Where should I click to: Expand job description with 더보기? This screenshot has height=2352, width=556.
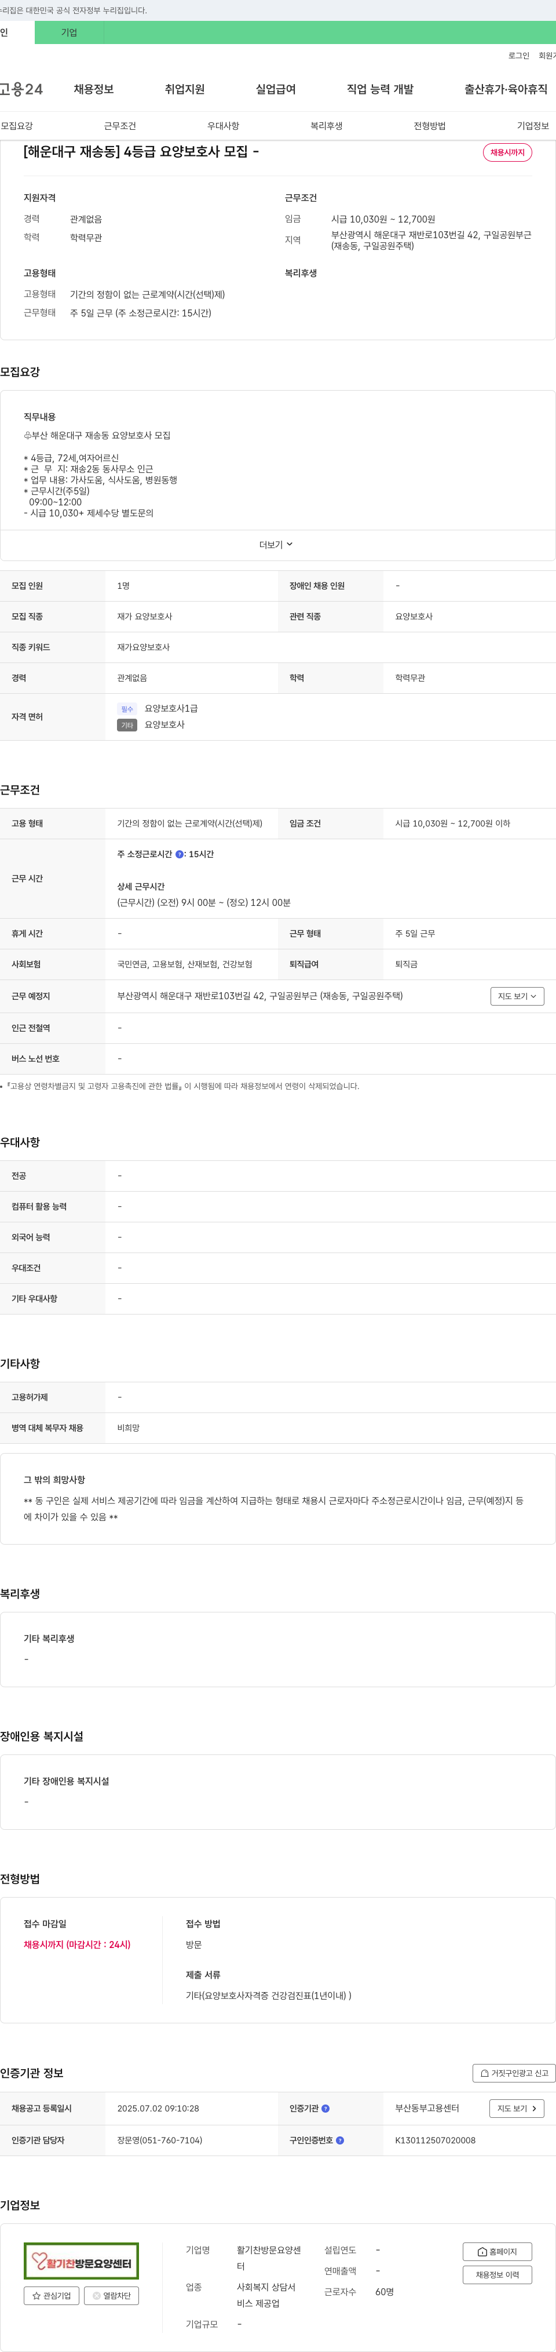(276, 545)
